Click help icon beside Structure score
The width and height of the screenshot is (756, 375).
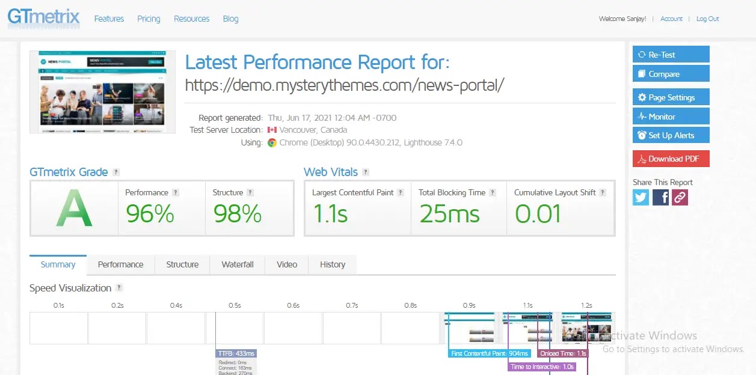click(250, 193)
